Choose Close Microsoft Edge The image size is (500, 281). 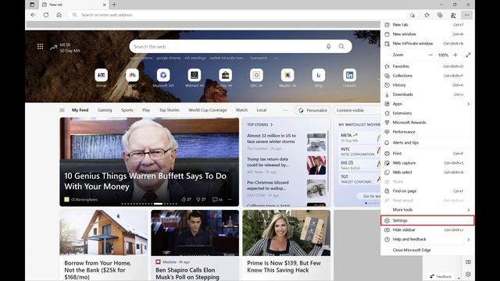(x=427, y=250)
